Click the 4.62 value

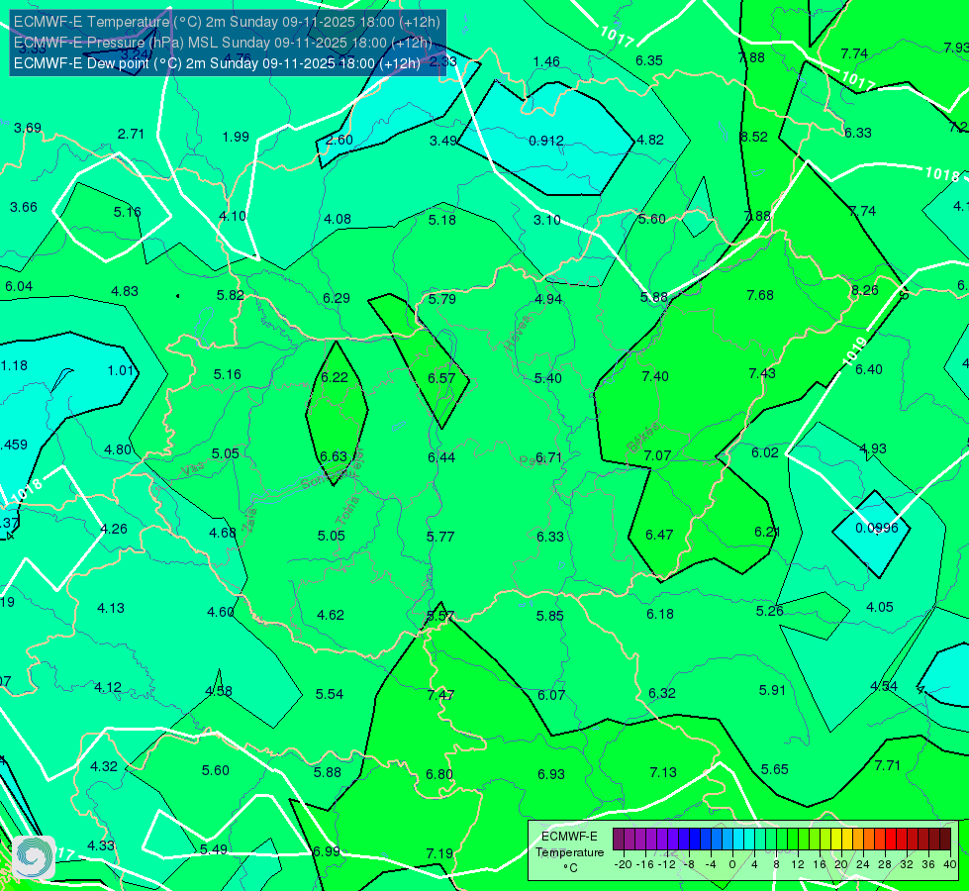click(x=331, y=615)
